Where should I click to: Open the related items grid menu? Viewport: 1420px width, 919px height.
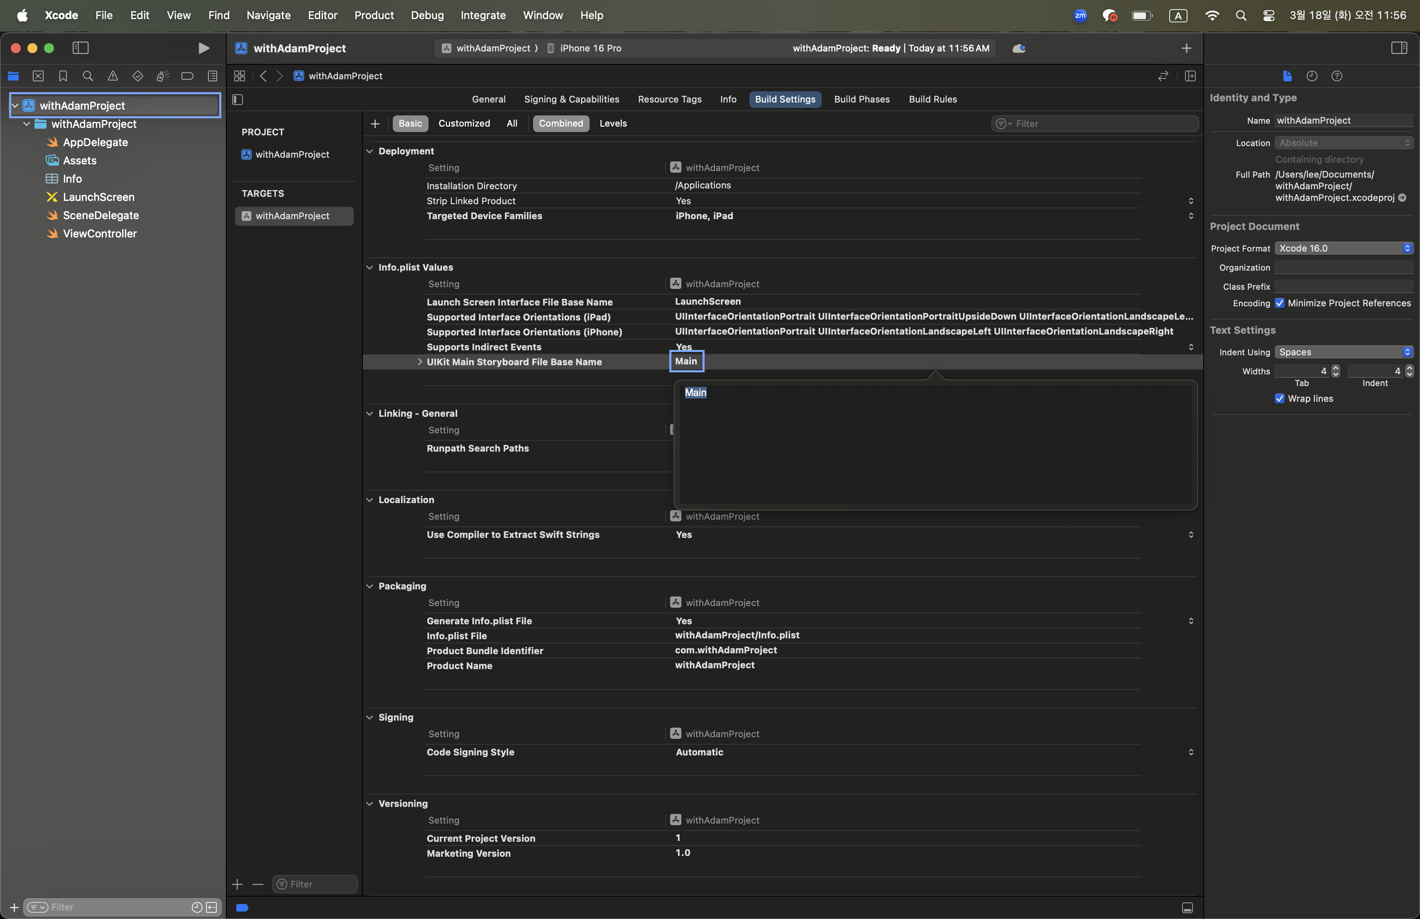(239, 76)
